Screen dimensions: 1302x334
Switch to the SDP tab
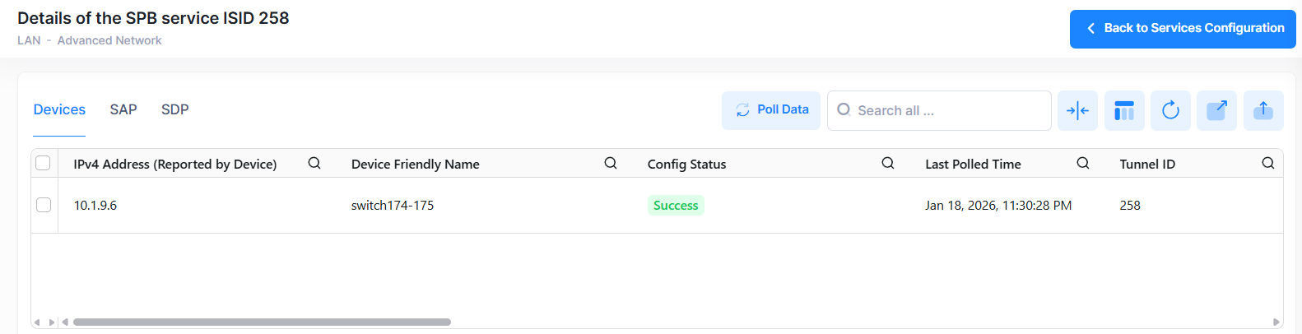click(174, 109)
